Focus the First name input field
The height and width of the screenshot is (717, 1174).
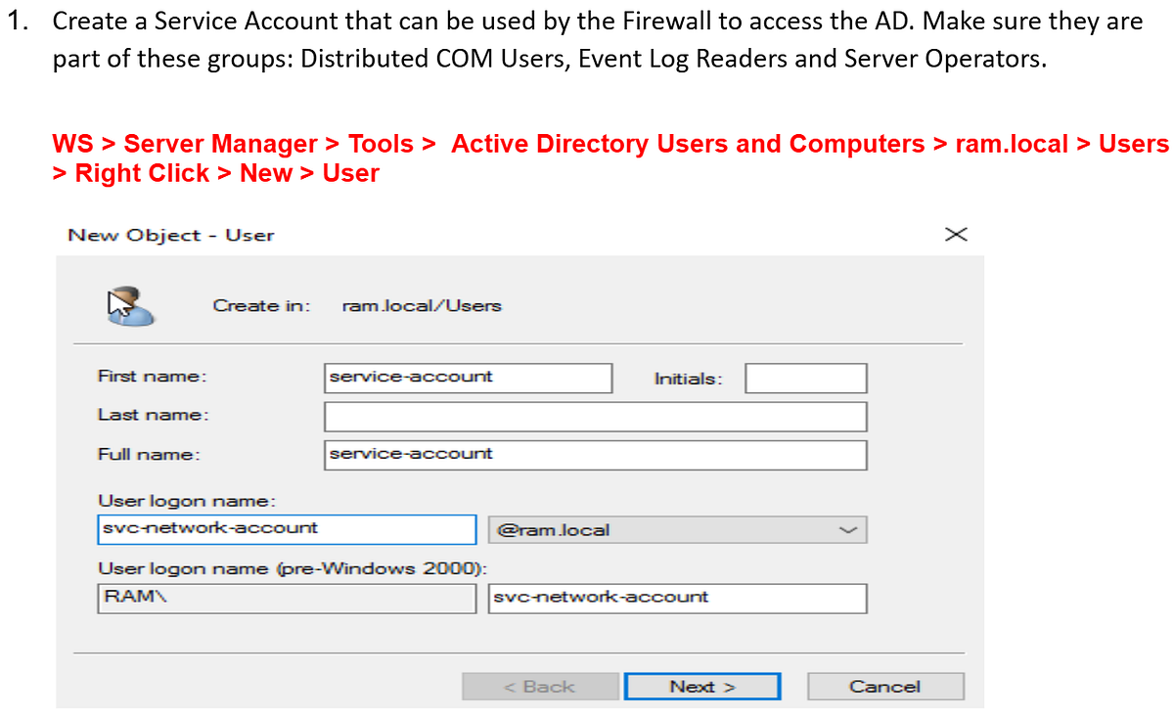tap(469, 378)
